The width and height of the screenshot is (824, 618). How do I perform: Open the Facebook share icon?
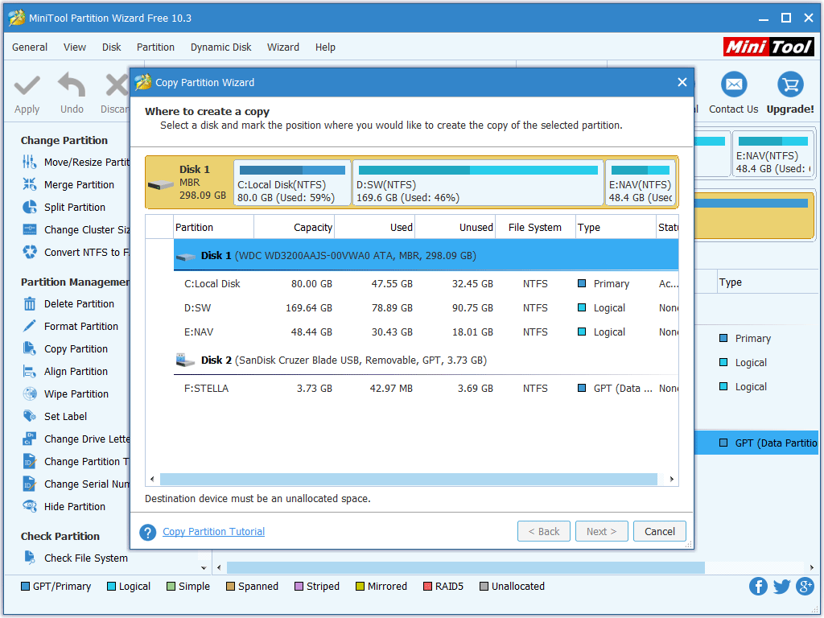click(x=758, y=586)
